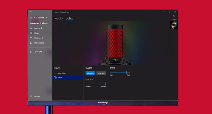Viewport: 212px width, 114px height.
Task: Close the NGENUITY window
Action: click(175, 12)
